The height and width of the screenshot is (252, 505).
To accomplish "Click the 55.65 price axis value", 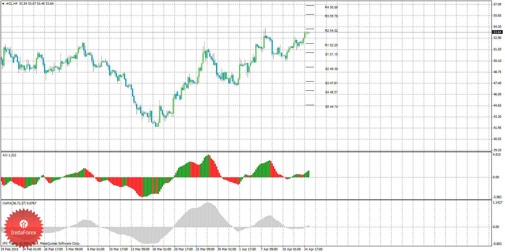I will (x=497, y=16).
